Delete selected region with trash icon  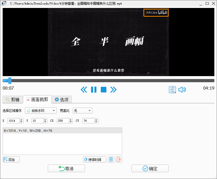111,160
